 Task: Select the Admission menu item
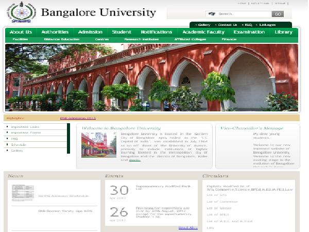coord(90,32)
